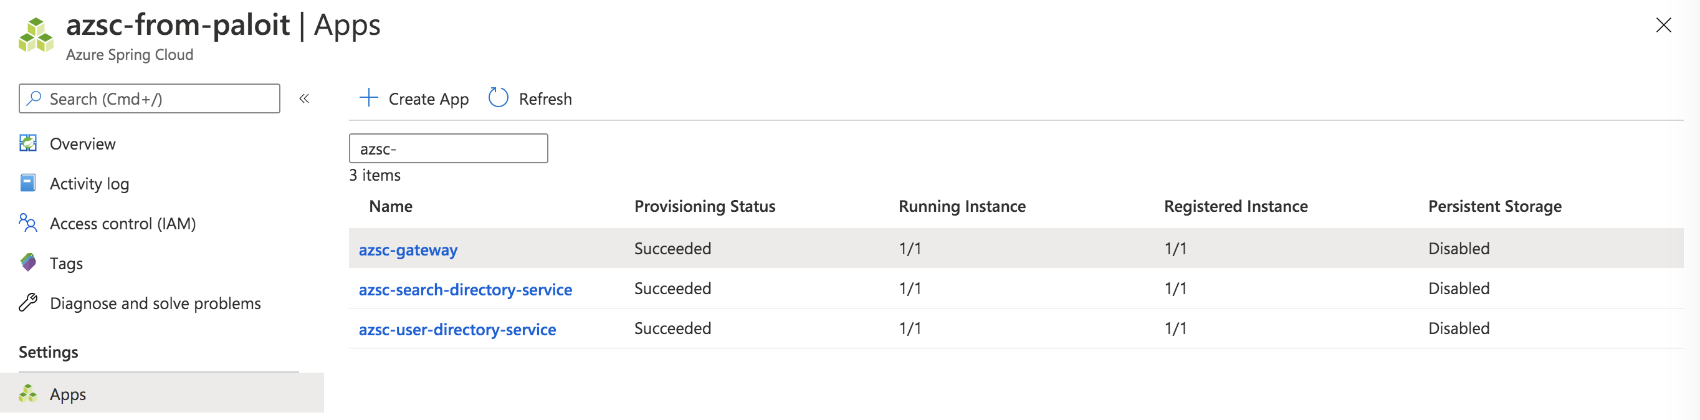This screenshot has height=420, width=1700.
Task: Open Diagnose and solve problems
Action: pyautogui.click(x=155, y=303)
